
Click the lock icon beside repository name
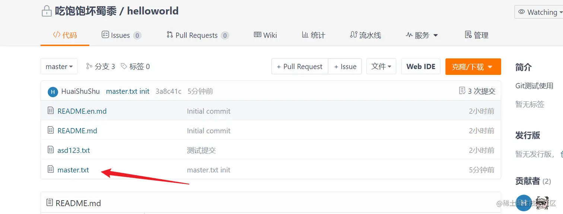(46, 11)
